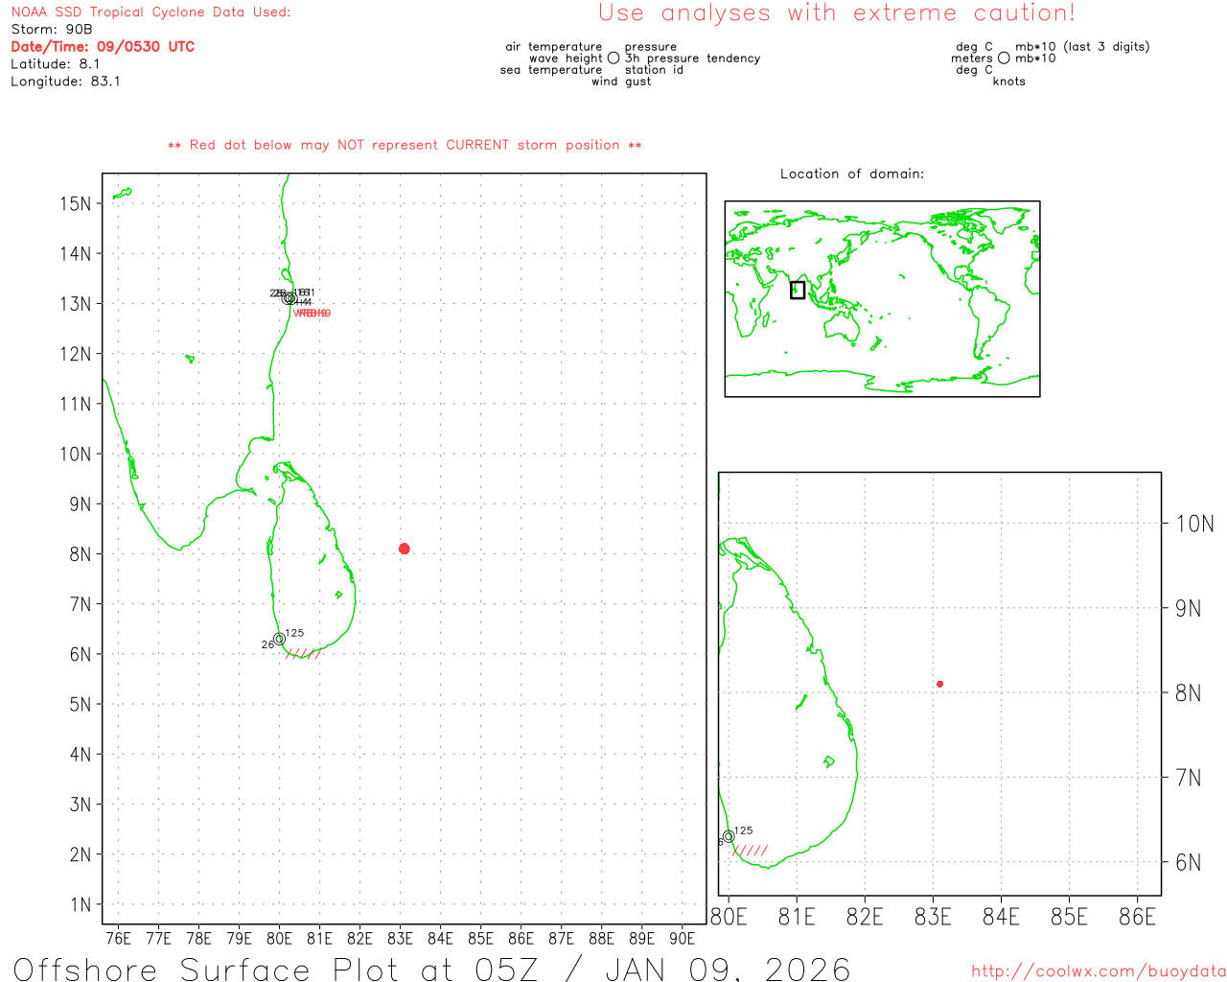Image resolution: width=1227 pixels, height=982 pixels.
Task: Click the 10N label on zoomed map
Action: tap(1194, 524)
